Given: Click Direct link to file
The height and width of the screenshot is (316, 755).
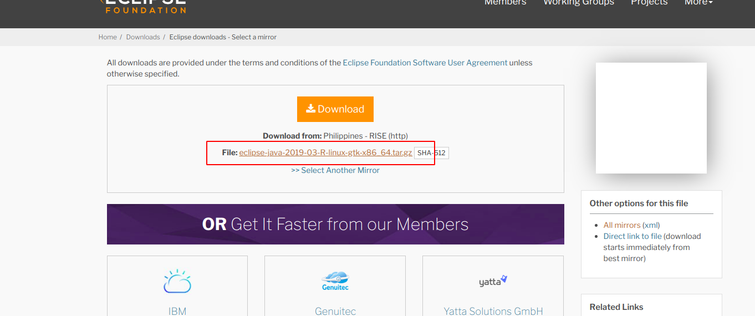Looking at the screenshot, I should (x=632, y=236).
